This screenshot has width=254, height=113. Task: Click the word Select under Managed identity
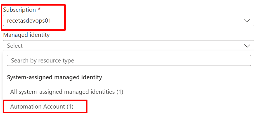(15, 46)
